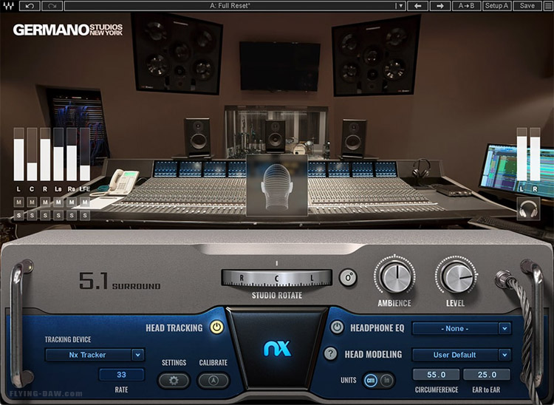This screenshot has width=554, height=405.
Task: Solo the Ls channel
Action: point(58,215)
